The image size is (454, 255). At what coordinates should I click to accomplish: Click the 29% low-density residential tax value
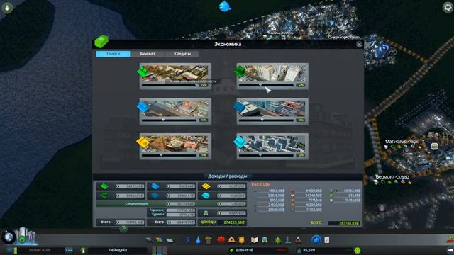pos(204,85)
